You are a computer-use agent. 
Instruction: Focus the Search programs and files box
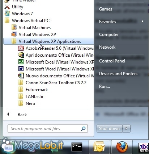(x=48, y=129)
